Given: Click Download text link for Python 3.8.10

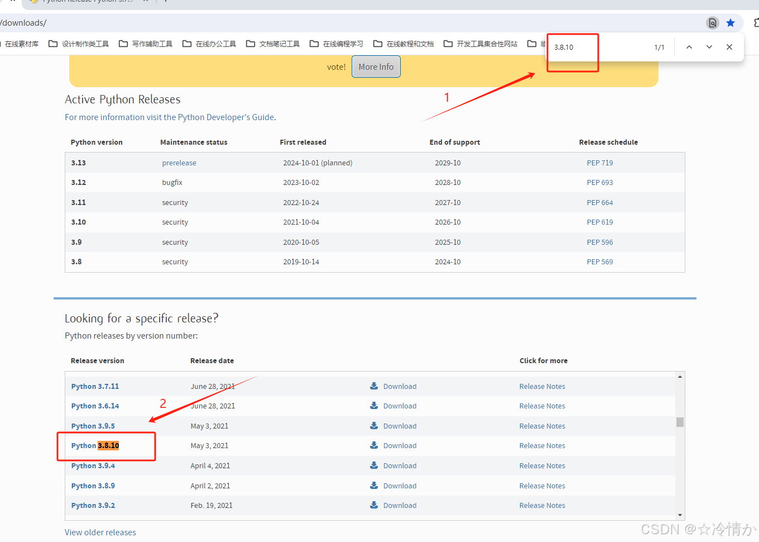Looking at the screenshot, I should tap(400, 446).
